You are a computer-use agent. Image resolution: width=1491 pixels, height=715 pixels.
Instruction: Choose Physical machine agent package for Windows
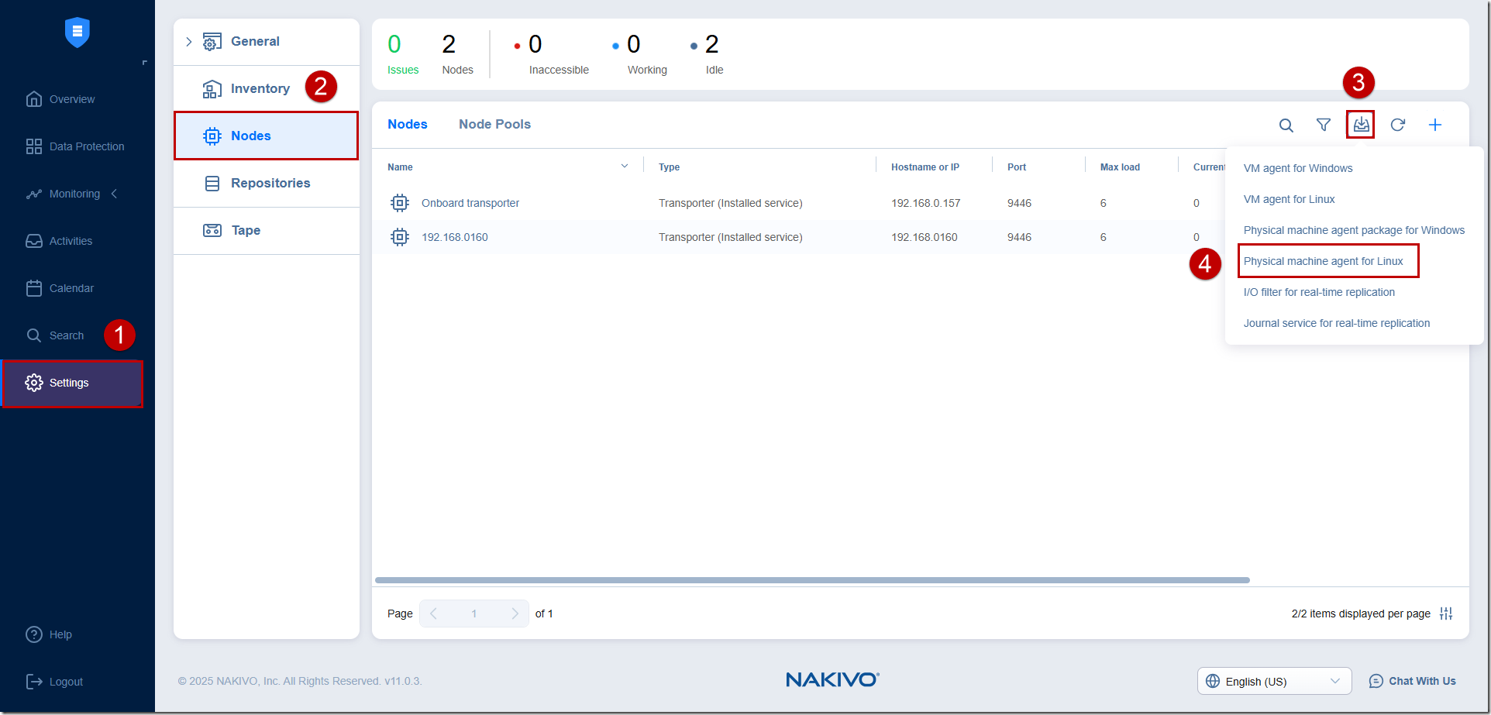(1354, 230)
